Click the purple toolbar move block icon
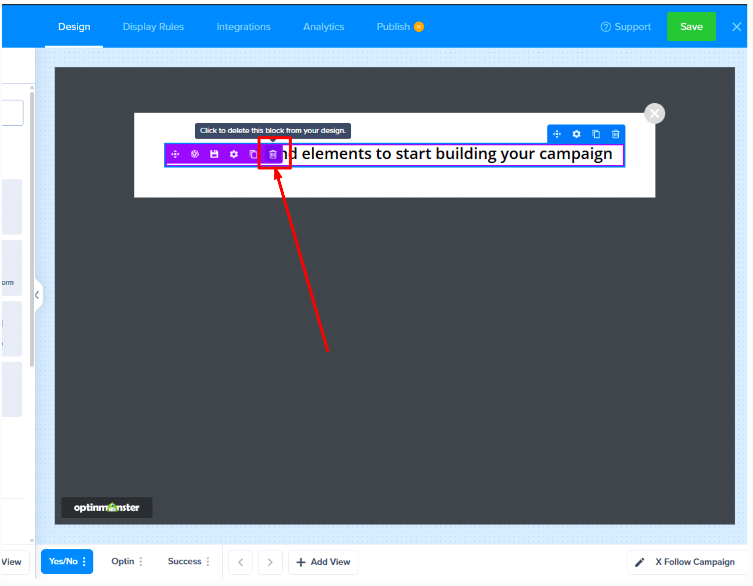This screenshot has height=586, width=753. point(175,154)
